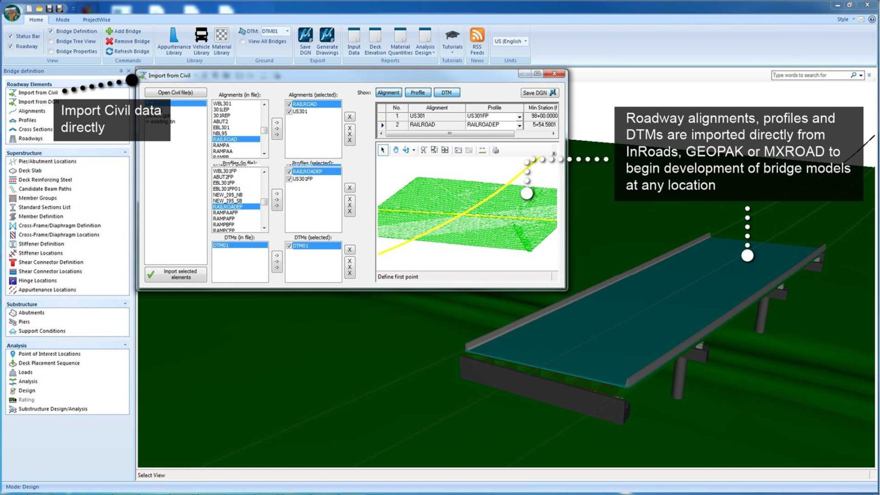Toggle the Bridge Properties checkbox
The width and height of the screenshot is (880, 495).
[x=50, y=51]
